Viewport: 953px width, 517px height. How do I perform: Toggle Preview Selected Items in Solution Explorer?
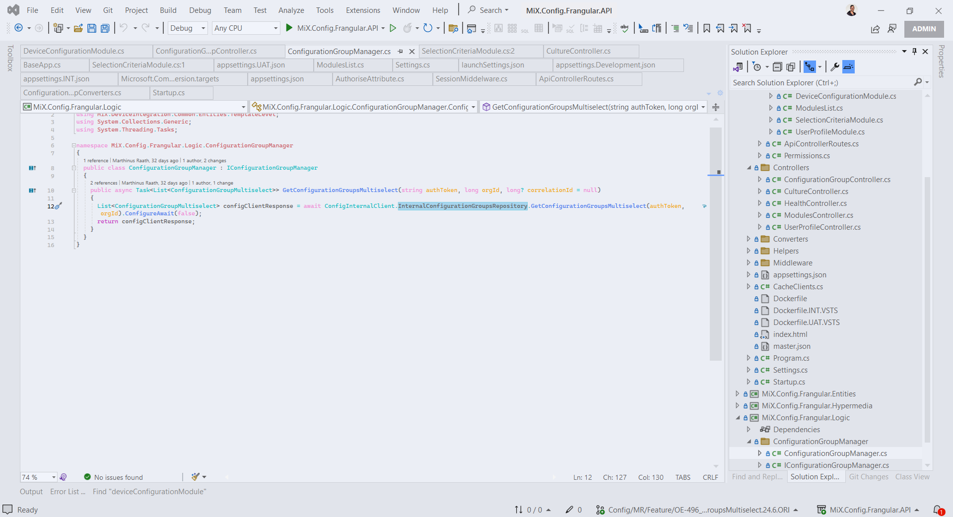849,67
